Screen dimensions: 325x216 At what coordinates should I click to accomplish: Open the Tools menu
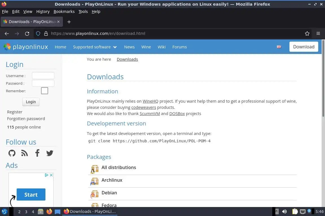point(83,12)
